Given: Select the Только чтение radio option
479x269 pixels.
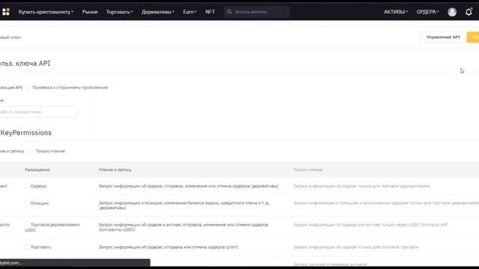Looking at the screenshot, I should [x=31, y=151].
